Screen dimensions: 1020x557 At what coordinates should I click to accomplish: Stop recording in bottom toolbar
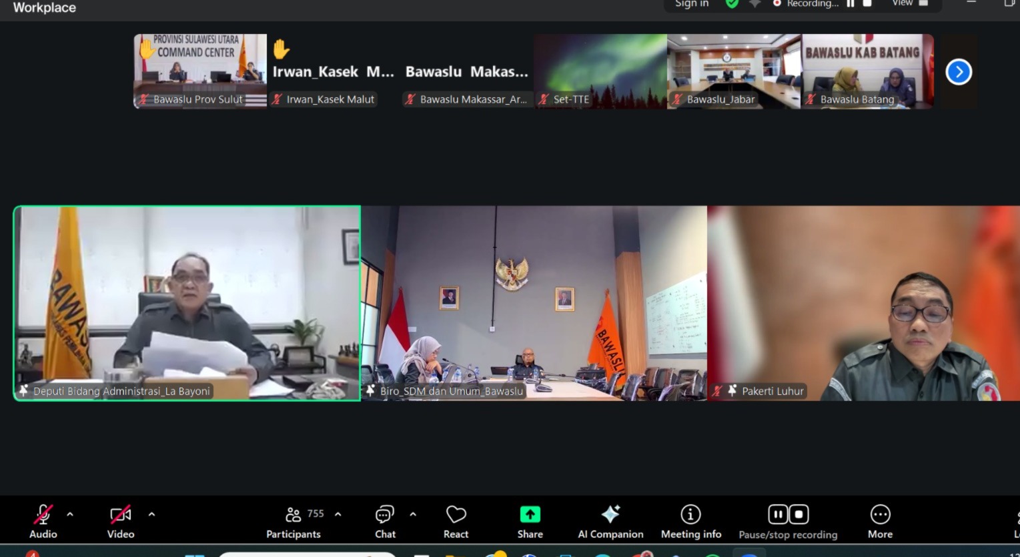[x=799, y=514]
